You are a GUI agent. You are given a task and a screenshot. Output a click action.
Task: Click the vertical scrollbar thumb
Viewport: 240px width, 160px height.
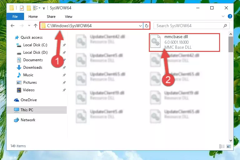tap(231, 44)
